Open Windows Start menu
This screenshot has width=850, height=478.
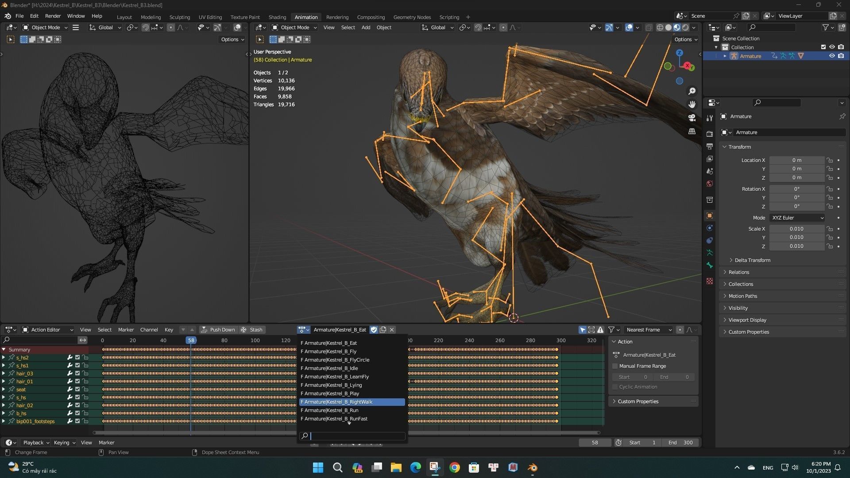tap(318, 467)
